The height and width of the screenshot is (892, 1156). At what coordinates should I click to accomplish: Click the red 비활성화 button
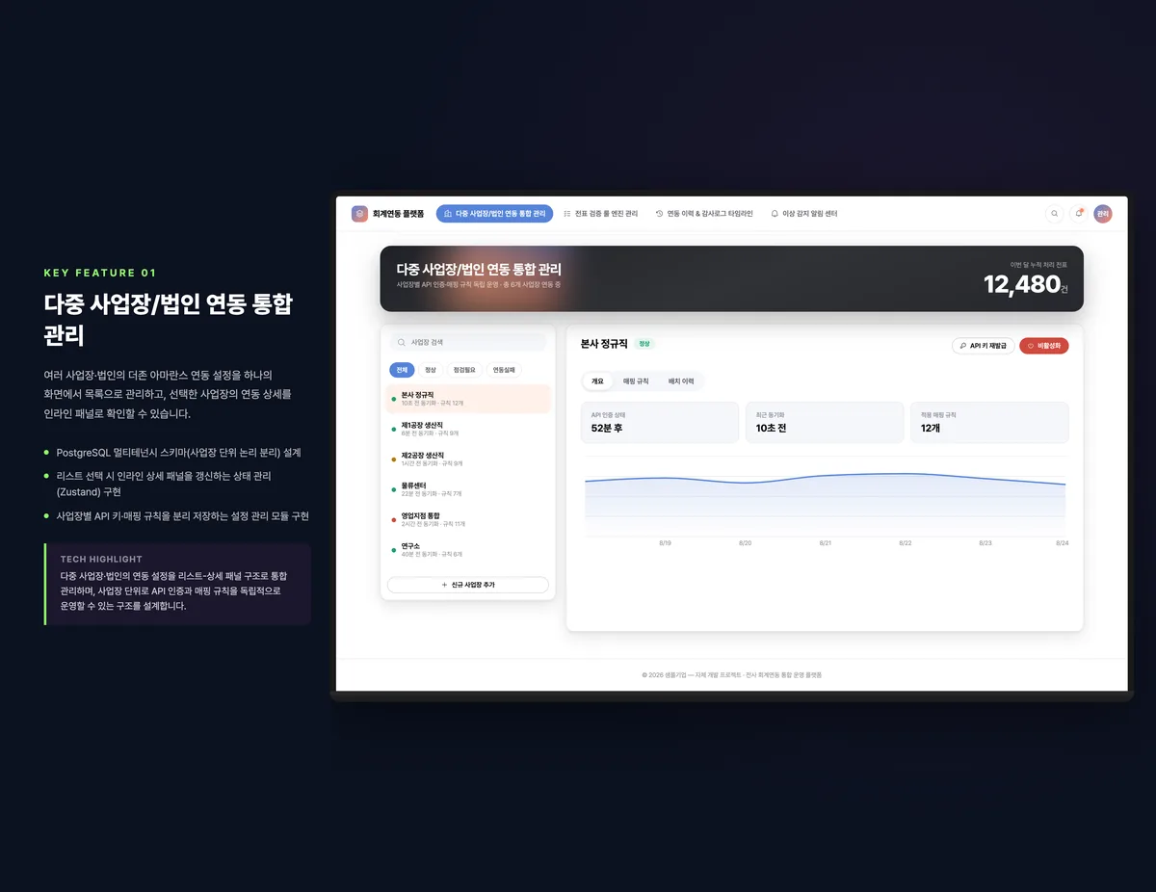[x=1044, y=345]
